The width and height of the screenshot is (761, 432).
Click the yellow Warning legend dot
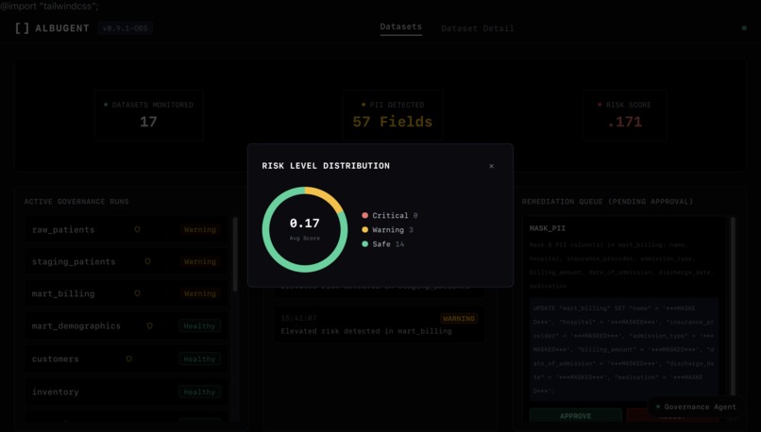tap(365, 230)
